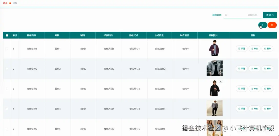Click 删除 for row 样板名称2

point(267,69)
